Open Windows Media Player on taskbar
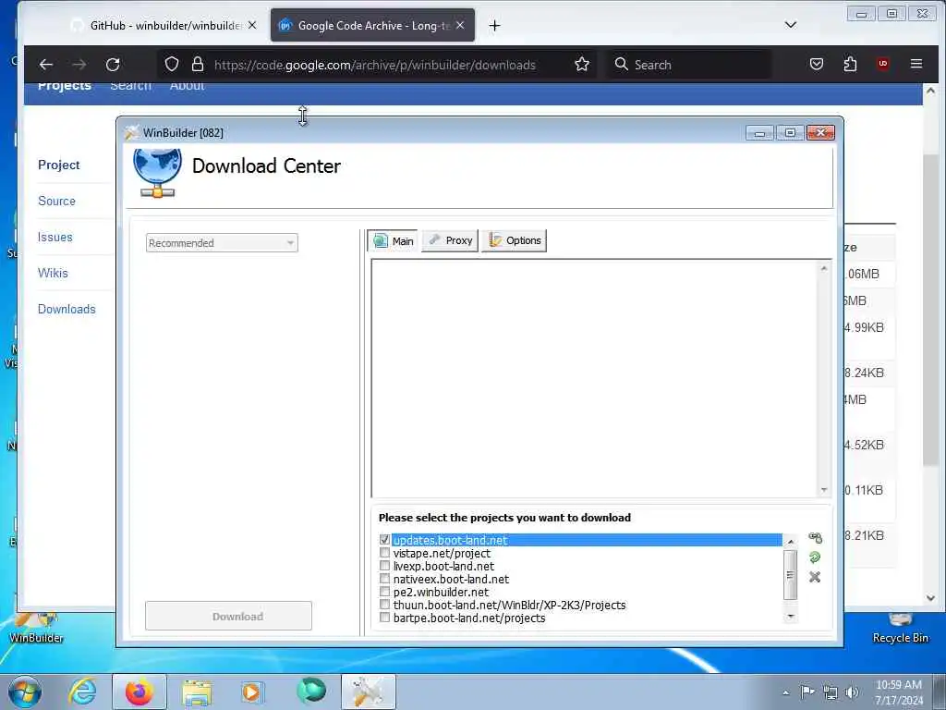Screen dimensions: 946x710 251,692
